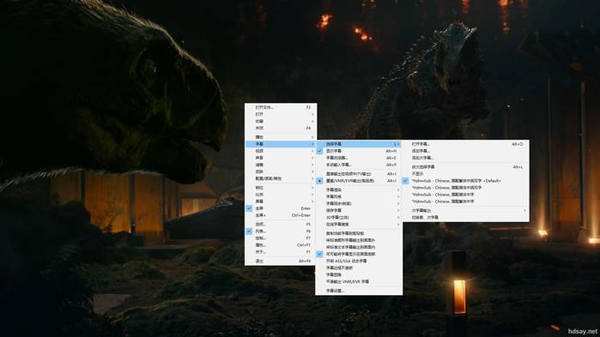
Task: Expand the 字幕同步 submenu
Action: click(359, 203)
